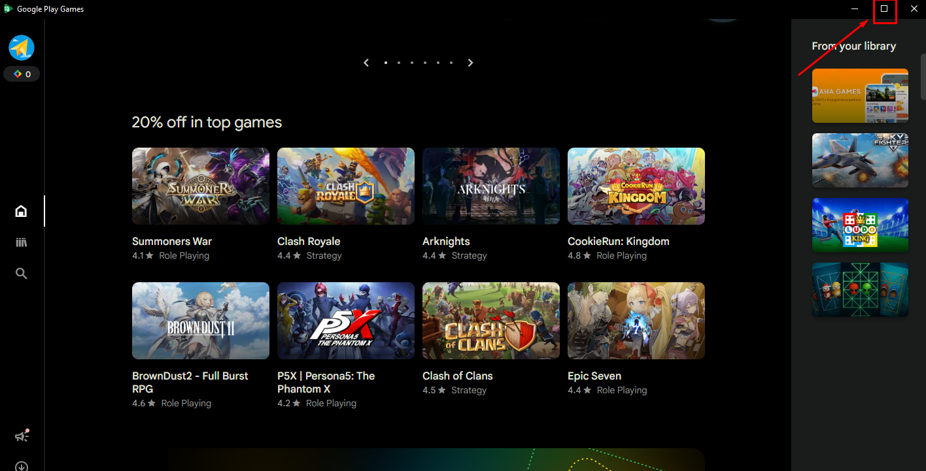Viewport: 926px width, 471px height.
Task: Jump to the sixth carousel page dot
Action: 451,63
